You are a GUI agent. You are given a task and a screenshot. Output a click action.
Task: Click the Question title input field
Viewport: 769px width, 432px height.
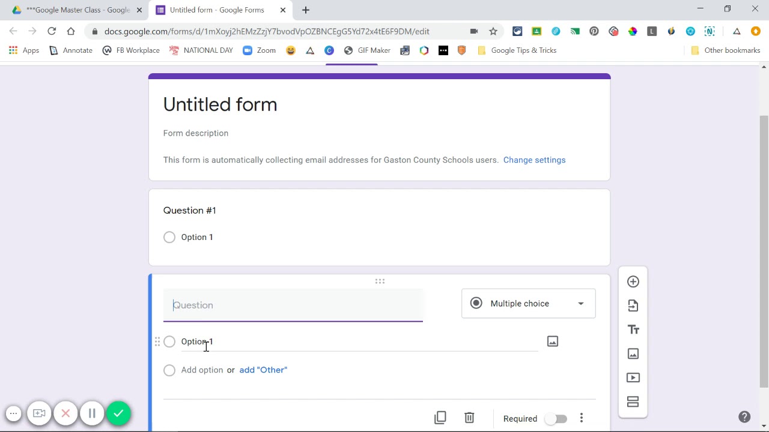click(x=293, y=305)
